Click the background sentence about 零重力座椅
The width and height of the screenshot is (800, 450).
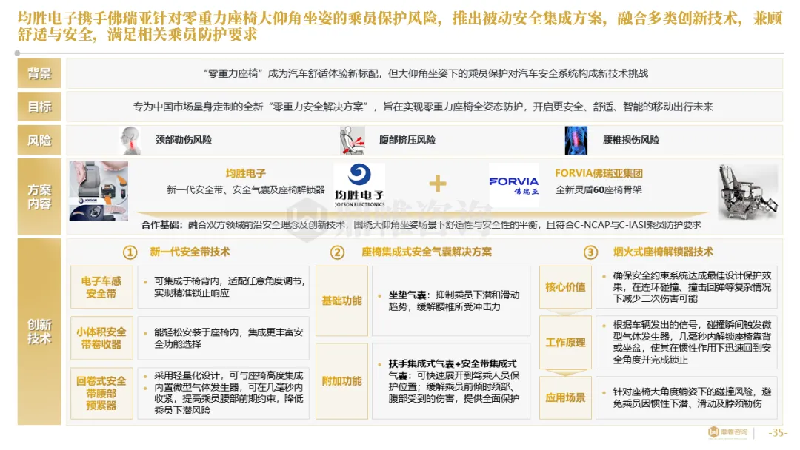coord(426,74)
